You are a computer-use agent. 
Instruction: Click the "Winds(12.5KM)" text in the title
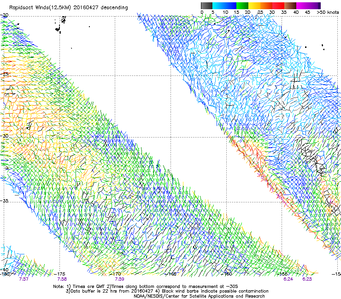coord(52,8)
